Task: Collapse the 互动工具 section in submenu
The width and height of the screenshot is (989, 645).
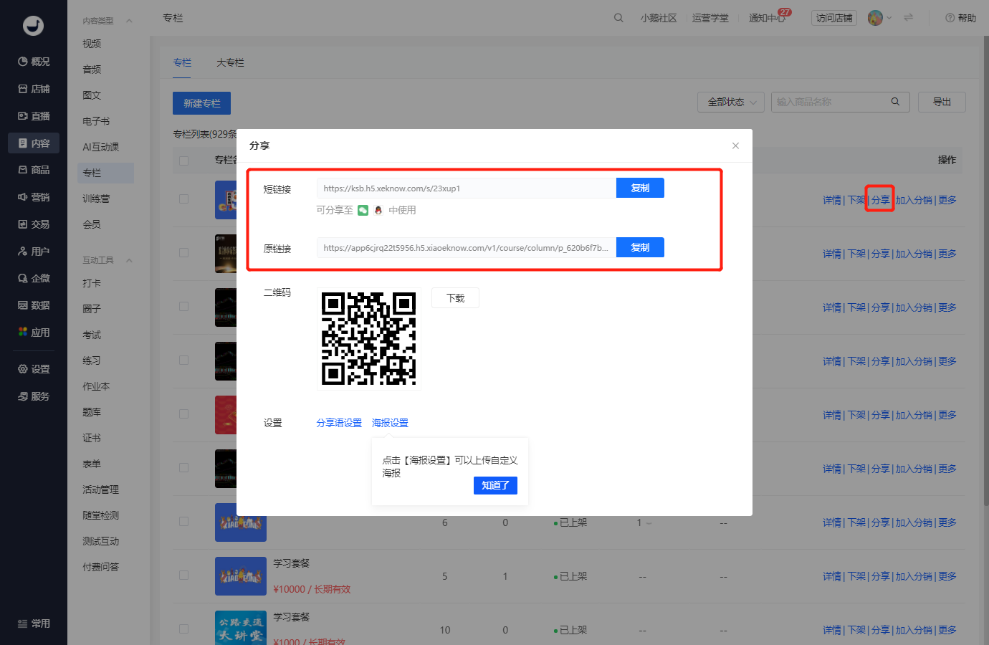Action: pyautogui.click(x=129, y=260)
